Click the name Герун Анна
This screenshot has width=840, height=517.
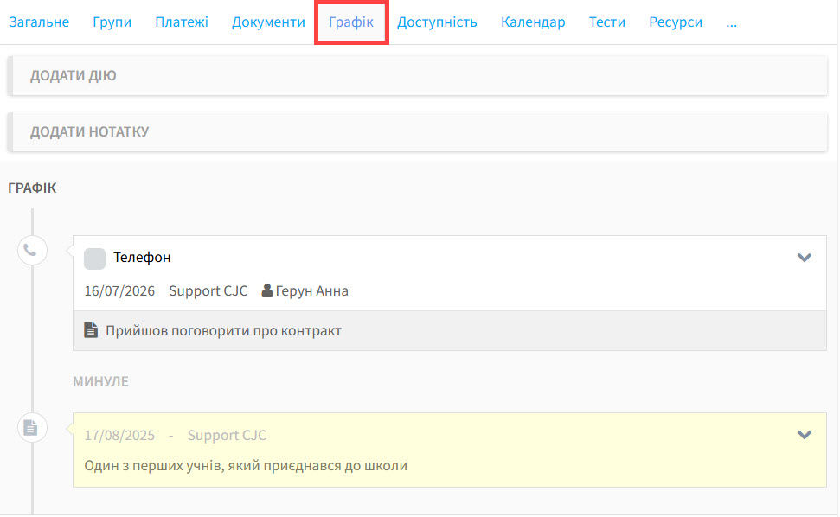click(311, 291)
